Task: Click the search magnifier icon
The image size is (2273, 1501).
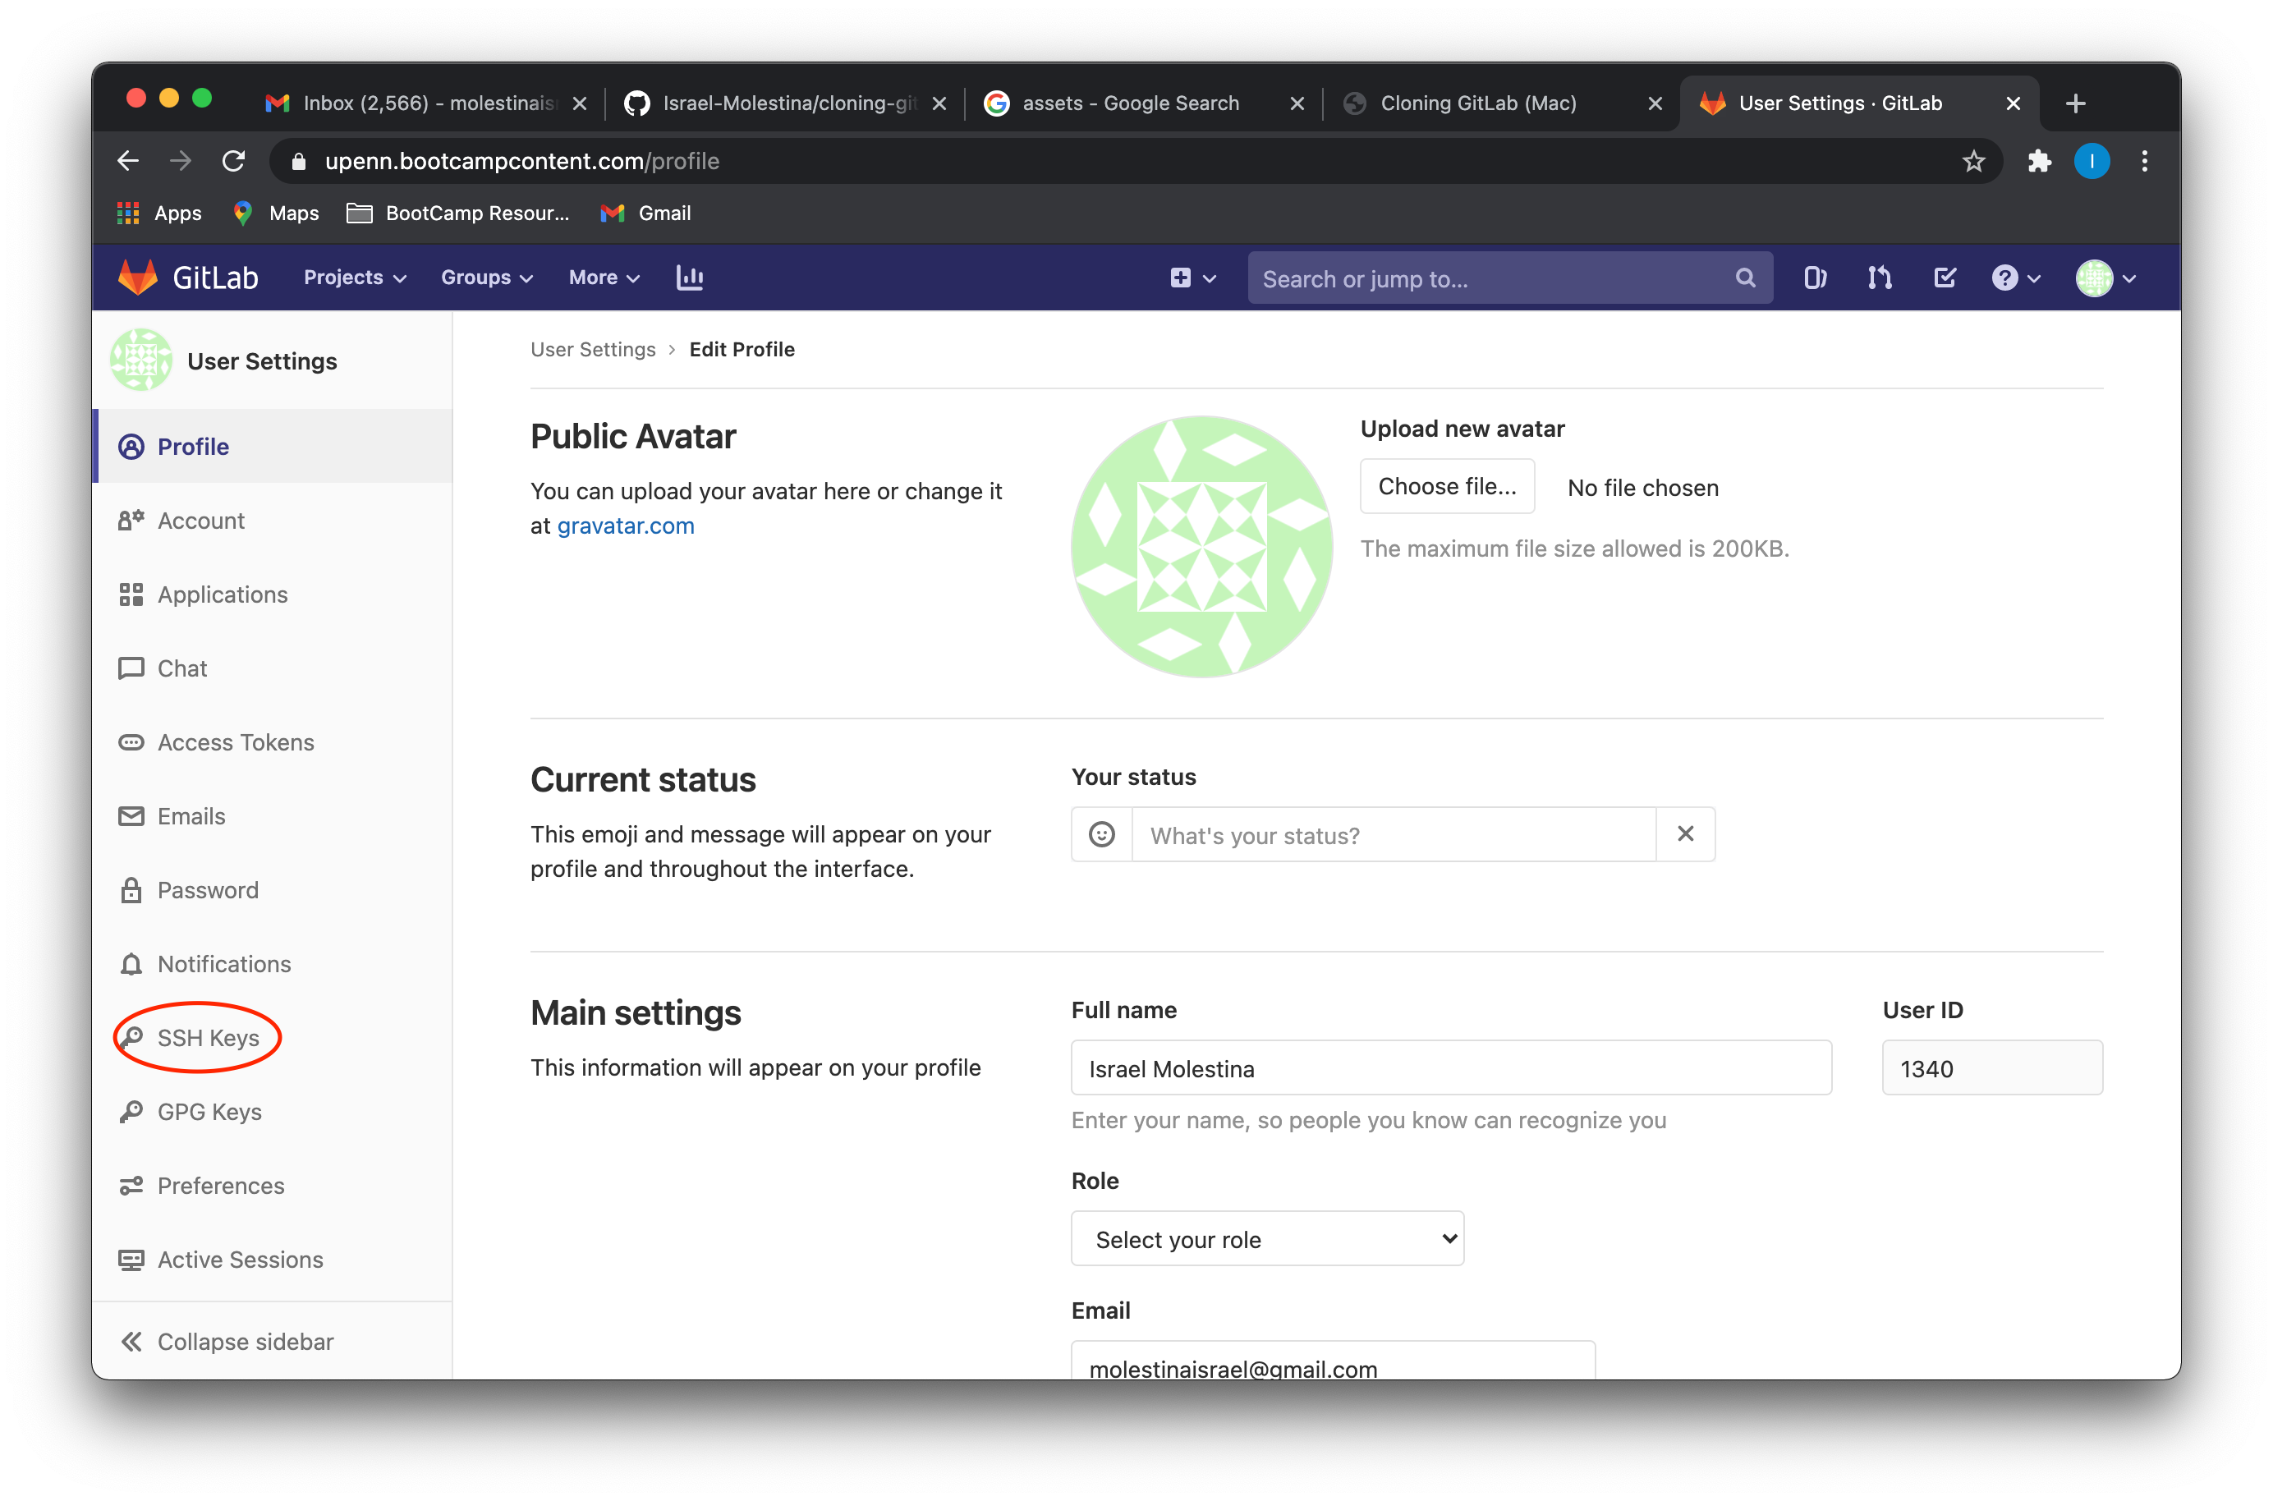Action: point(1745,278)
